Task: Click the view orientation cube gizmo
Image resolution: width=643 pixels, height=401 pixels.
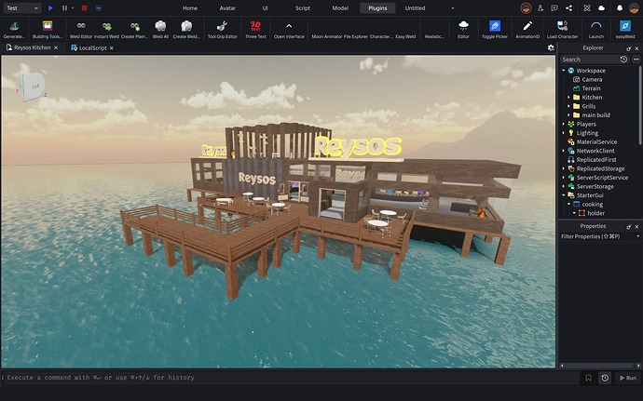Action: [x=32, y=86]
